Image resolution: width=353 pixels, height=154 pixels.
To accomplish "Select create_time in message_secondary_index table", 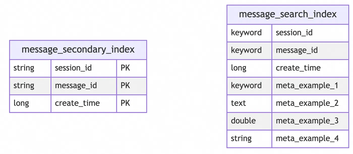I will click(x=84, y=103).
